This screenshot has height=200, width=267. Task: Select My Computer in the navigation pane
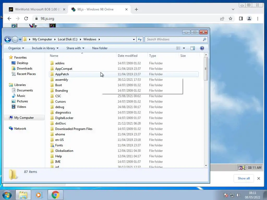coord(24,118)
